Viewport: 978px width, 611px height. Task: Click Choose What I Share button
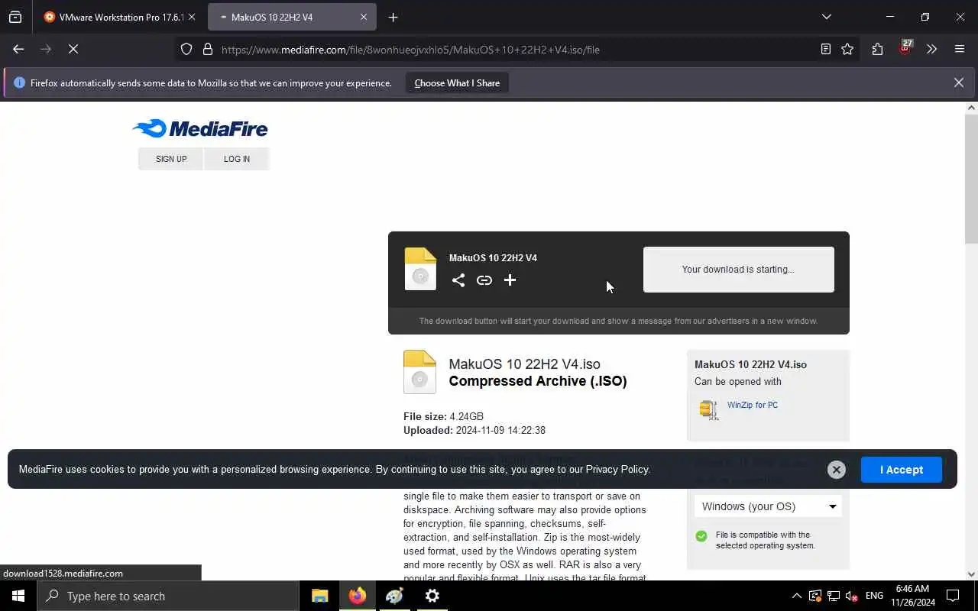pyautogui.click(x=457, y=83)
